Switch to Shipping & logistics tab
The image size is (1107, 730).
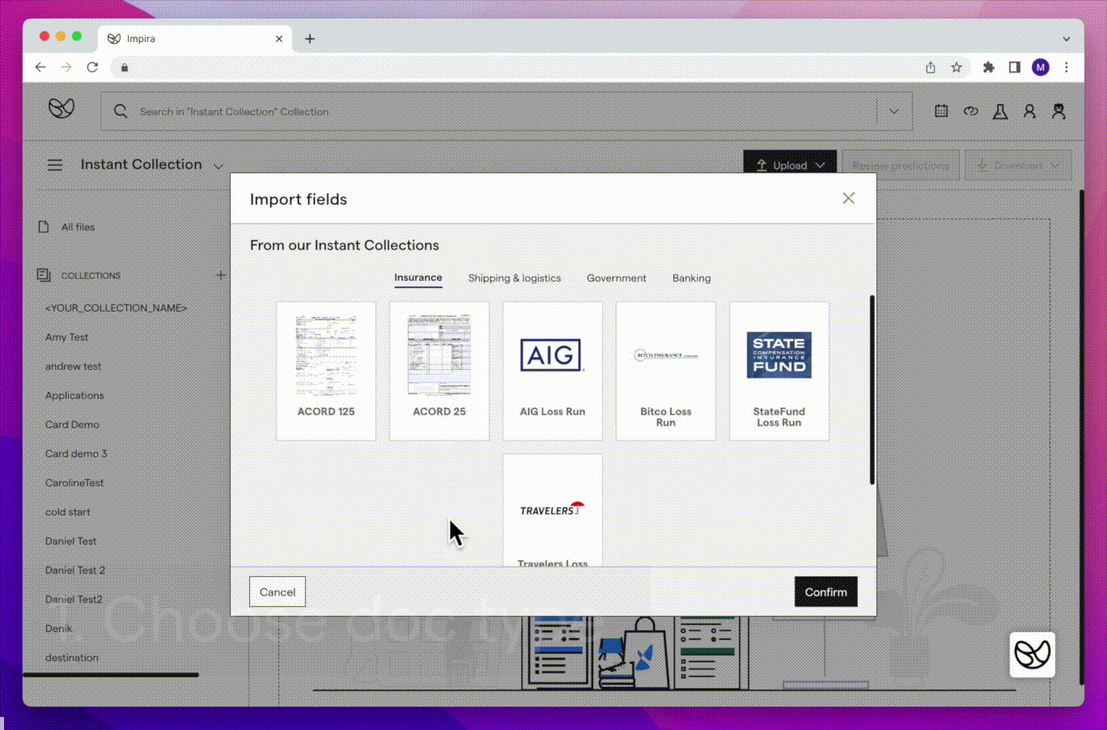click(x=515, y=278)
